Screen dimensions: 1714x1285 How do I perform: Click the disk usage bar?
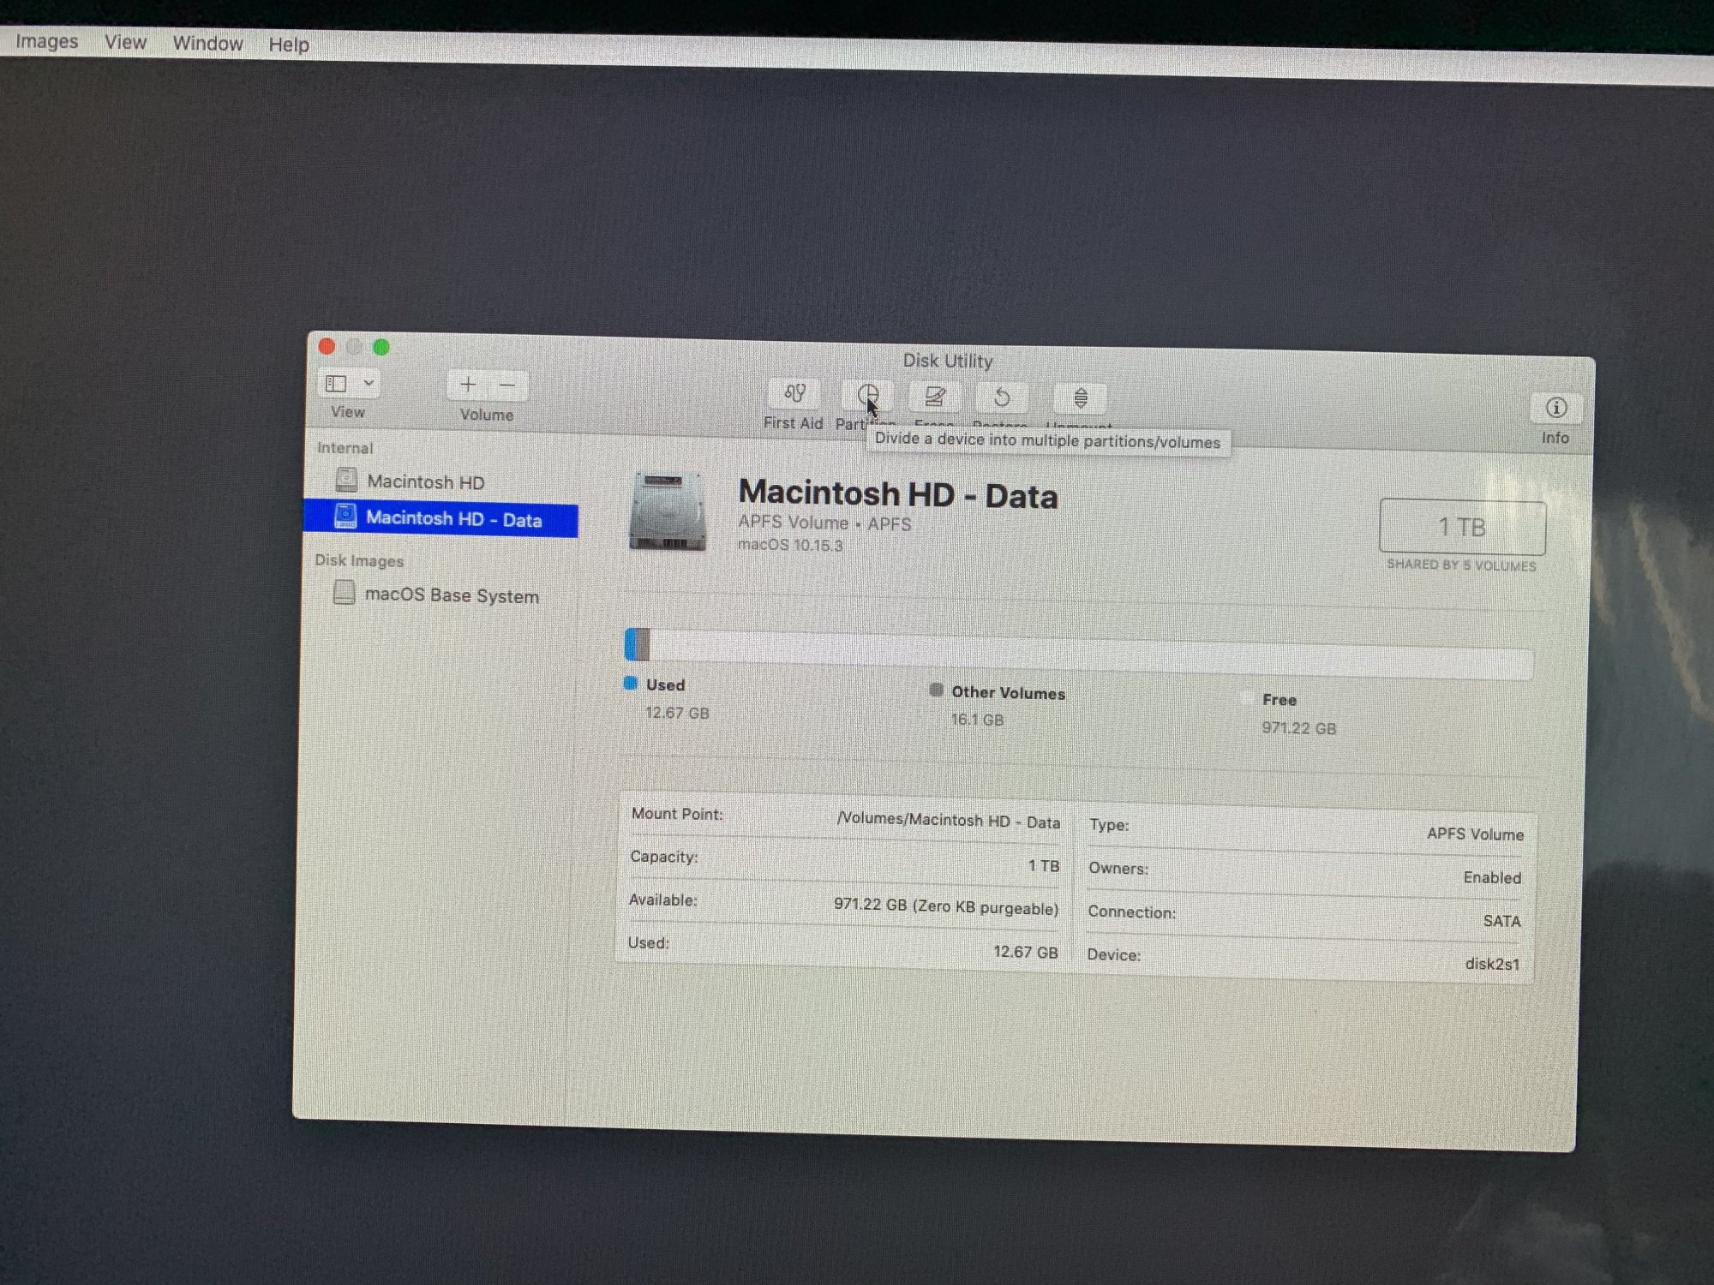point(1079,653)
